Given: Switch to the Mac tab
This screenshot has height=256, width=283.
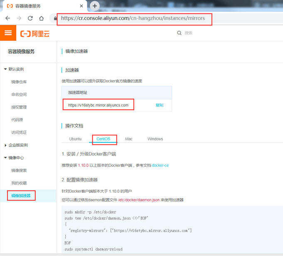Looking at the screenshot, I should click(129, 139).
